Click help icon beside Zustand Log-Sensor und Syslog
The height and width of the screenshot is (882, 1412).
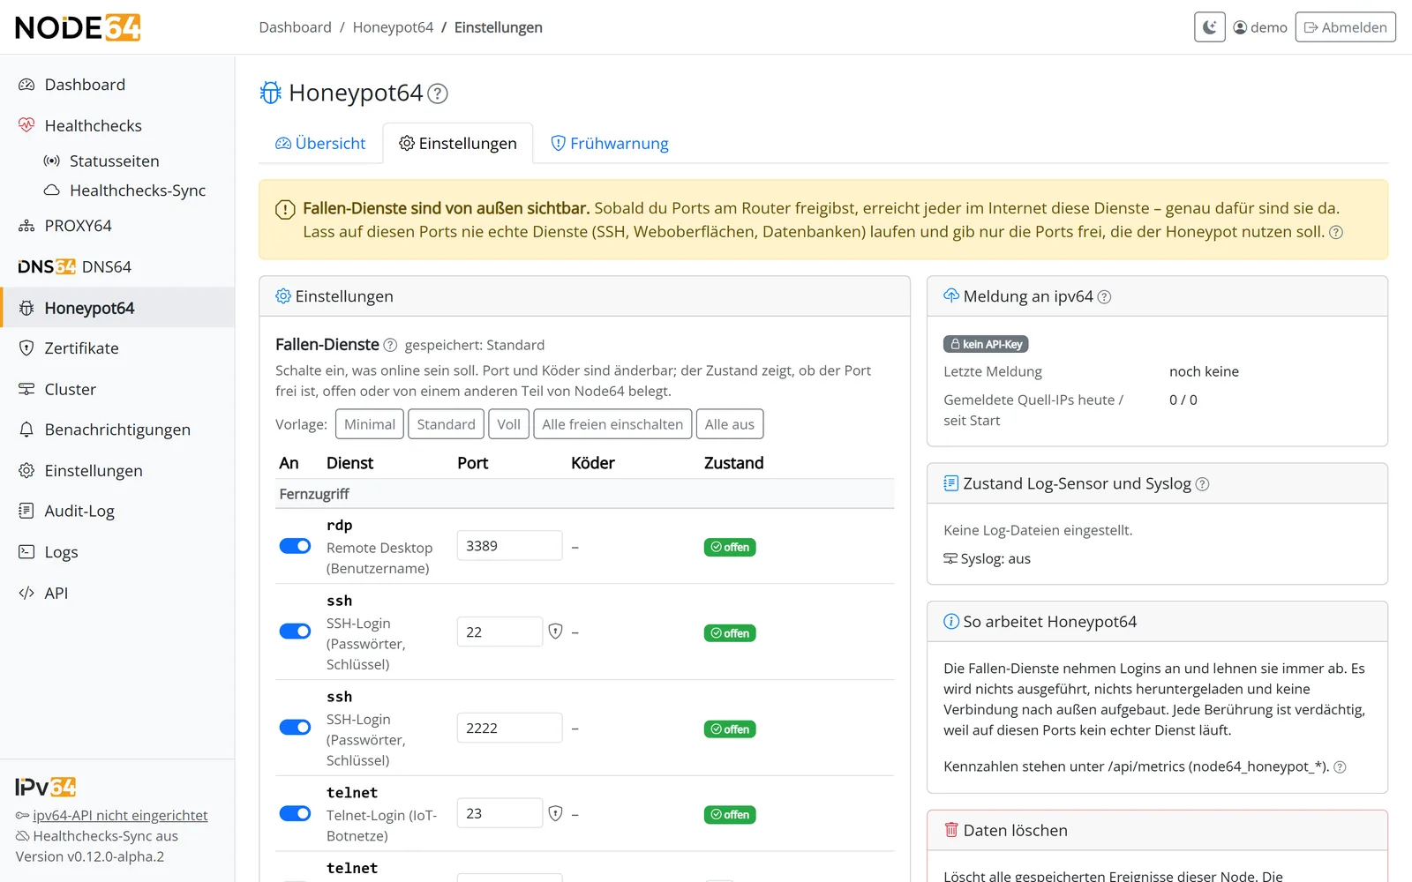(1202, 484)
